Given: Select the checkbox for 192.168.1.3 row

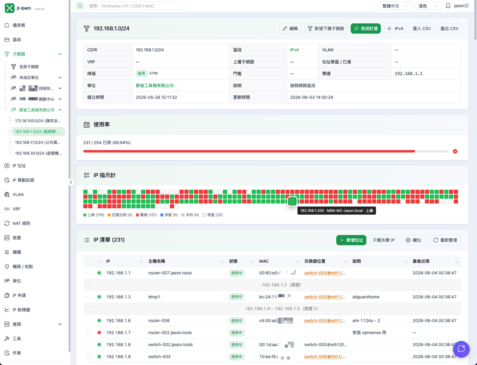Looking at the screenshot, I should click(x=89, y=297).
